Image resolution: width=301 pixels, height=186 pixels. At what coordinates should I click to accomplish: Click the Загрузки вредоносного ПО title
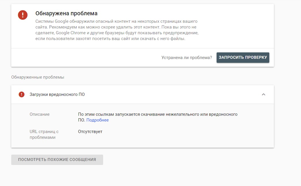(57, 94)
